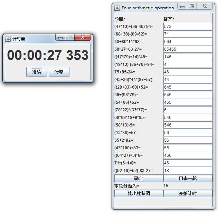The image size is (218, 212).
Task: Click 输出柱状图 to show bar chart
Action: [x=139, y=193]
